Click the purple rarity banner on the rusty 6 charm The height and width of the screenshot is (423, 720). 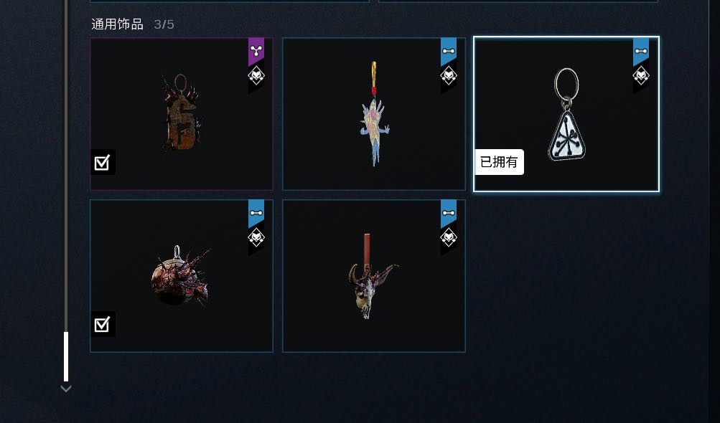click(256, 51)
